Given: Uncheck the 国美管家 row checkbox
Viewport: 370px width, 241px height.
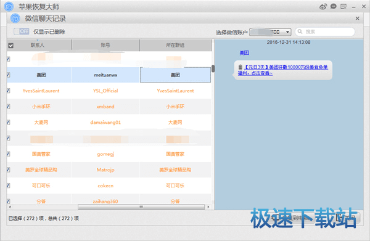Looking at the screenshot, I should click(x=8, y=154).
